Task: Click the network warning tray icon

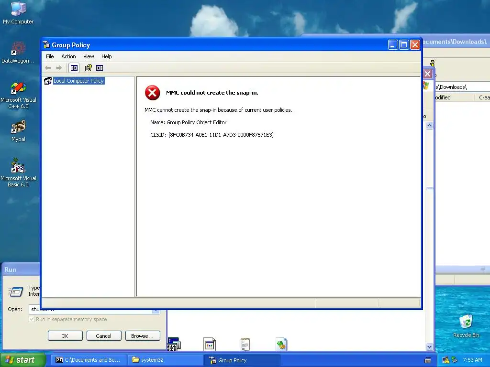Action: [445, 360]
